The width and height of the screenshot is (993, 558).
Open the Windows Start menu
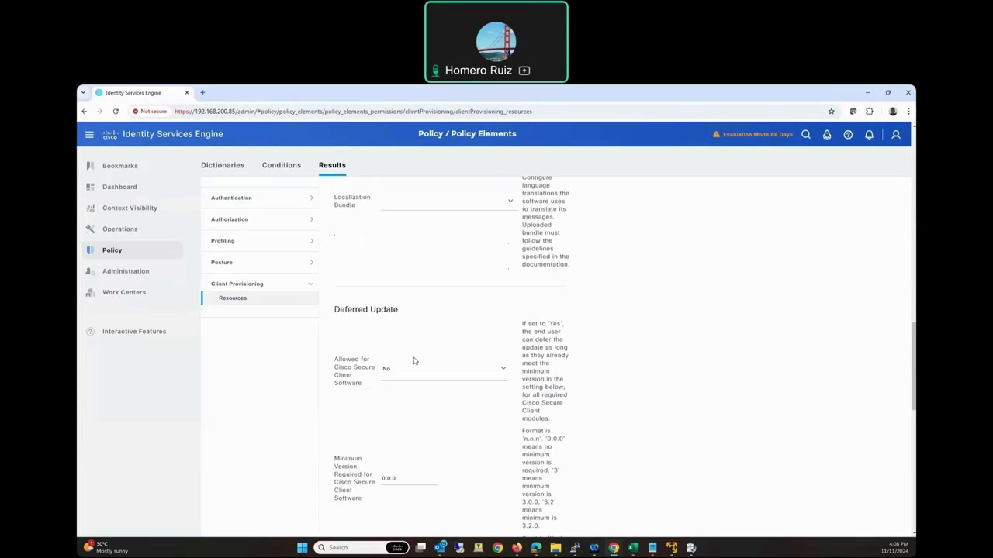(x=302, y=547)
